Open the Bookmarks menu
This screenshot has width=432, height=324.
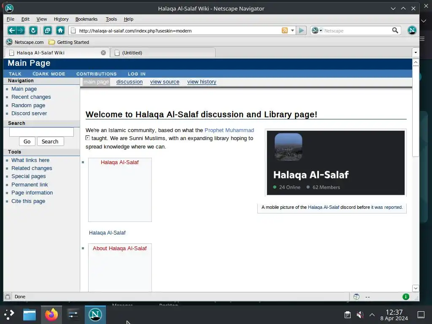(x=86, y=19)
